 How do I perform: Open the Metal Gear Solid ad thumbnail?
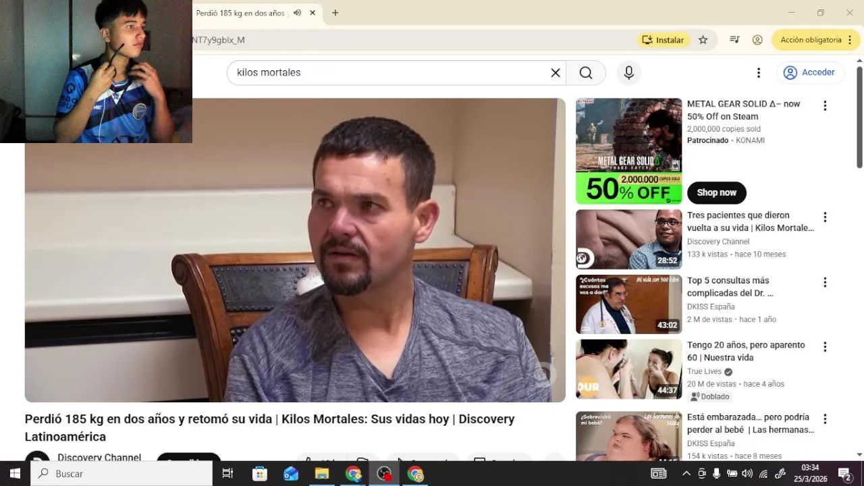click(x=629, y=151)
